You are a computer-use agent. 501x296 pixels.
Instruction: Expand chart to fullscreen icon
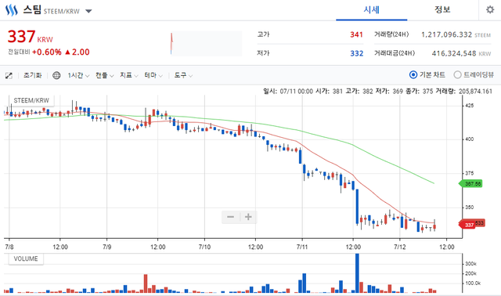pos(9,75)
